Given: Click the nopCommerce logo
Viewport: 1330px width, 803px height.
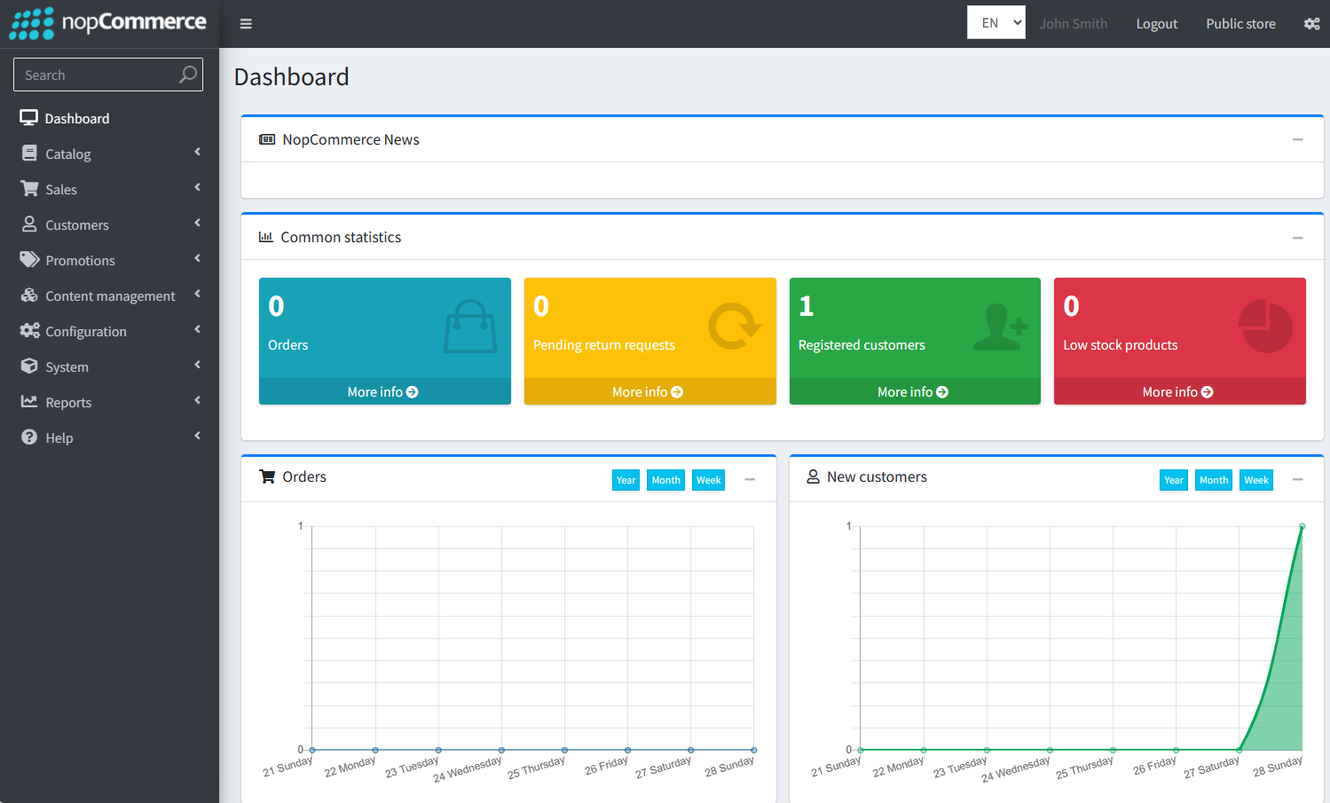Looking at the screenshot, I should point(108,23).
